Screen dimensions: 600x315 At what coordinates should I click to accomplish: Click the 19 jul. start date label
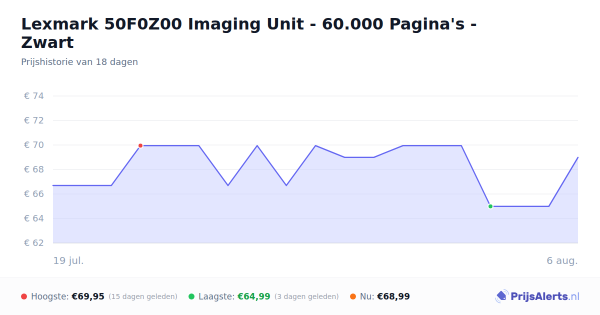click(x=68, y=260)
